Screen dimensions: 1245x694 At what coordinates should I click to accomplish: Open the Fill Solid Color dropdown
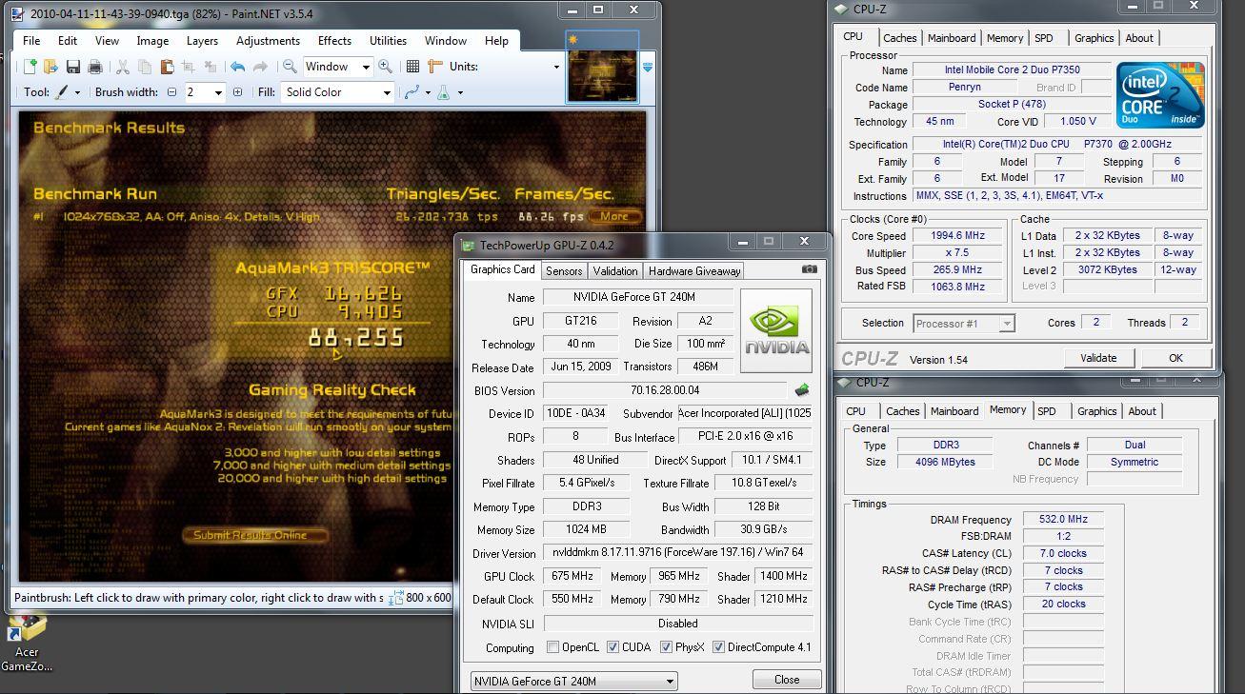tap(337, 92)
